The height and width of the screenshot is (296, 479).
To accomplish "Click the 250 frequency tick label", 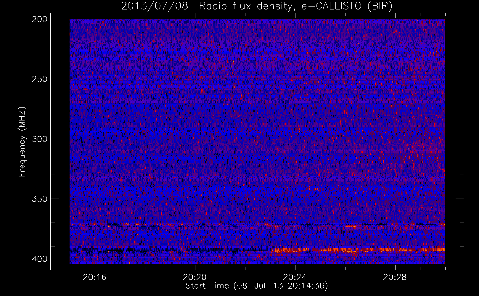I will 39,79.
